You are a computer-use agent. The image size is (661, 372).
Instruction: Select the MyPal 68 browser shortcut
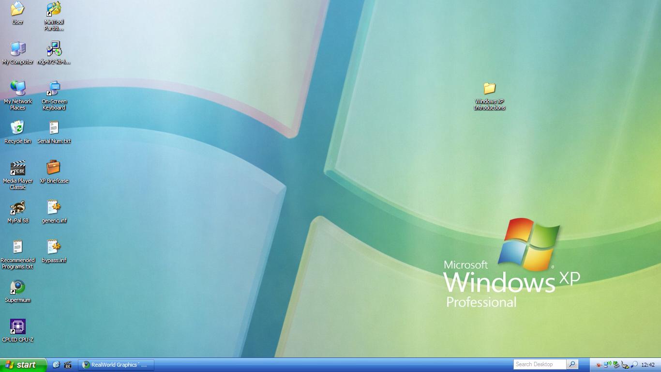coord(17,207)
